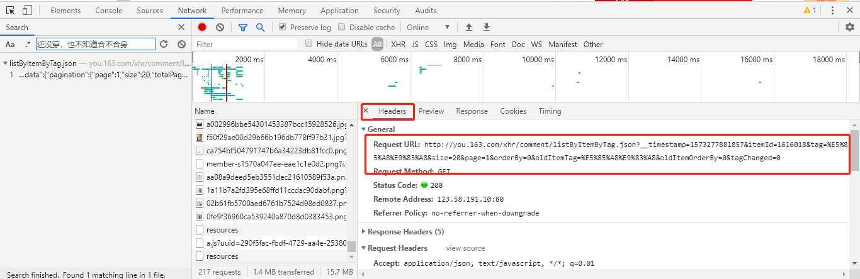Click the search query text field
The image size is (860, 279).
coord(94,44)
